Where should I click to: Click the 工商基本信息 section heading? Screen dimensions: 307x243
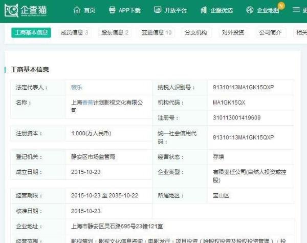[30, 69]
